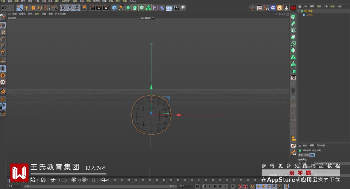Jump to the animation's first frame
This screenshot has width=350, height=189.
(x=197, y=186)
